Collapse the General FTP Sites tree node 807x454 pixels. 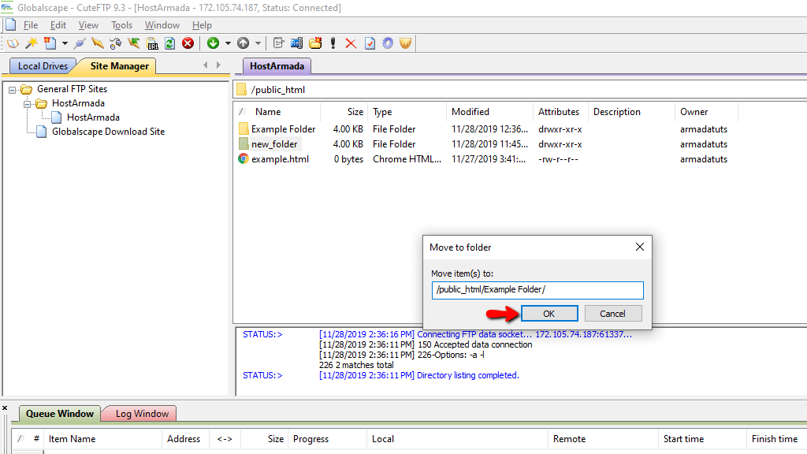(12, 90)
